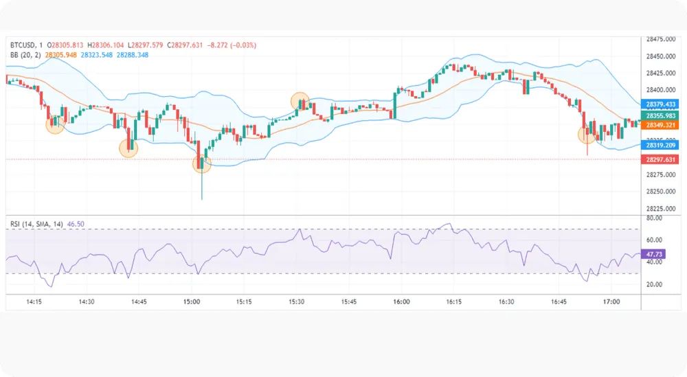Click the upper blue 28379.433 band label
Viewport: 687px width, 377px height.
(660, 104)
